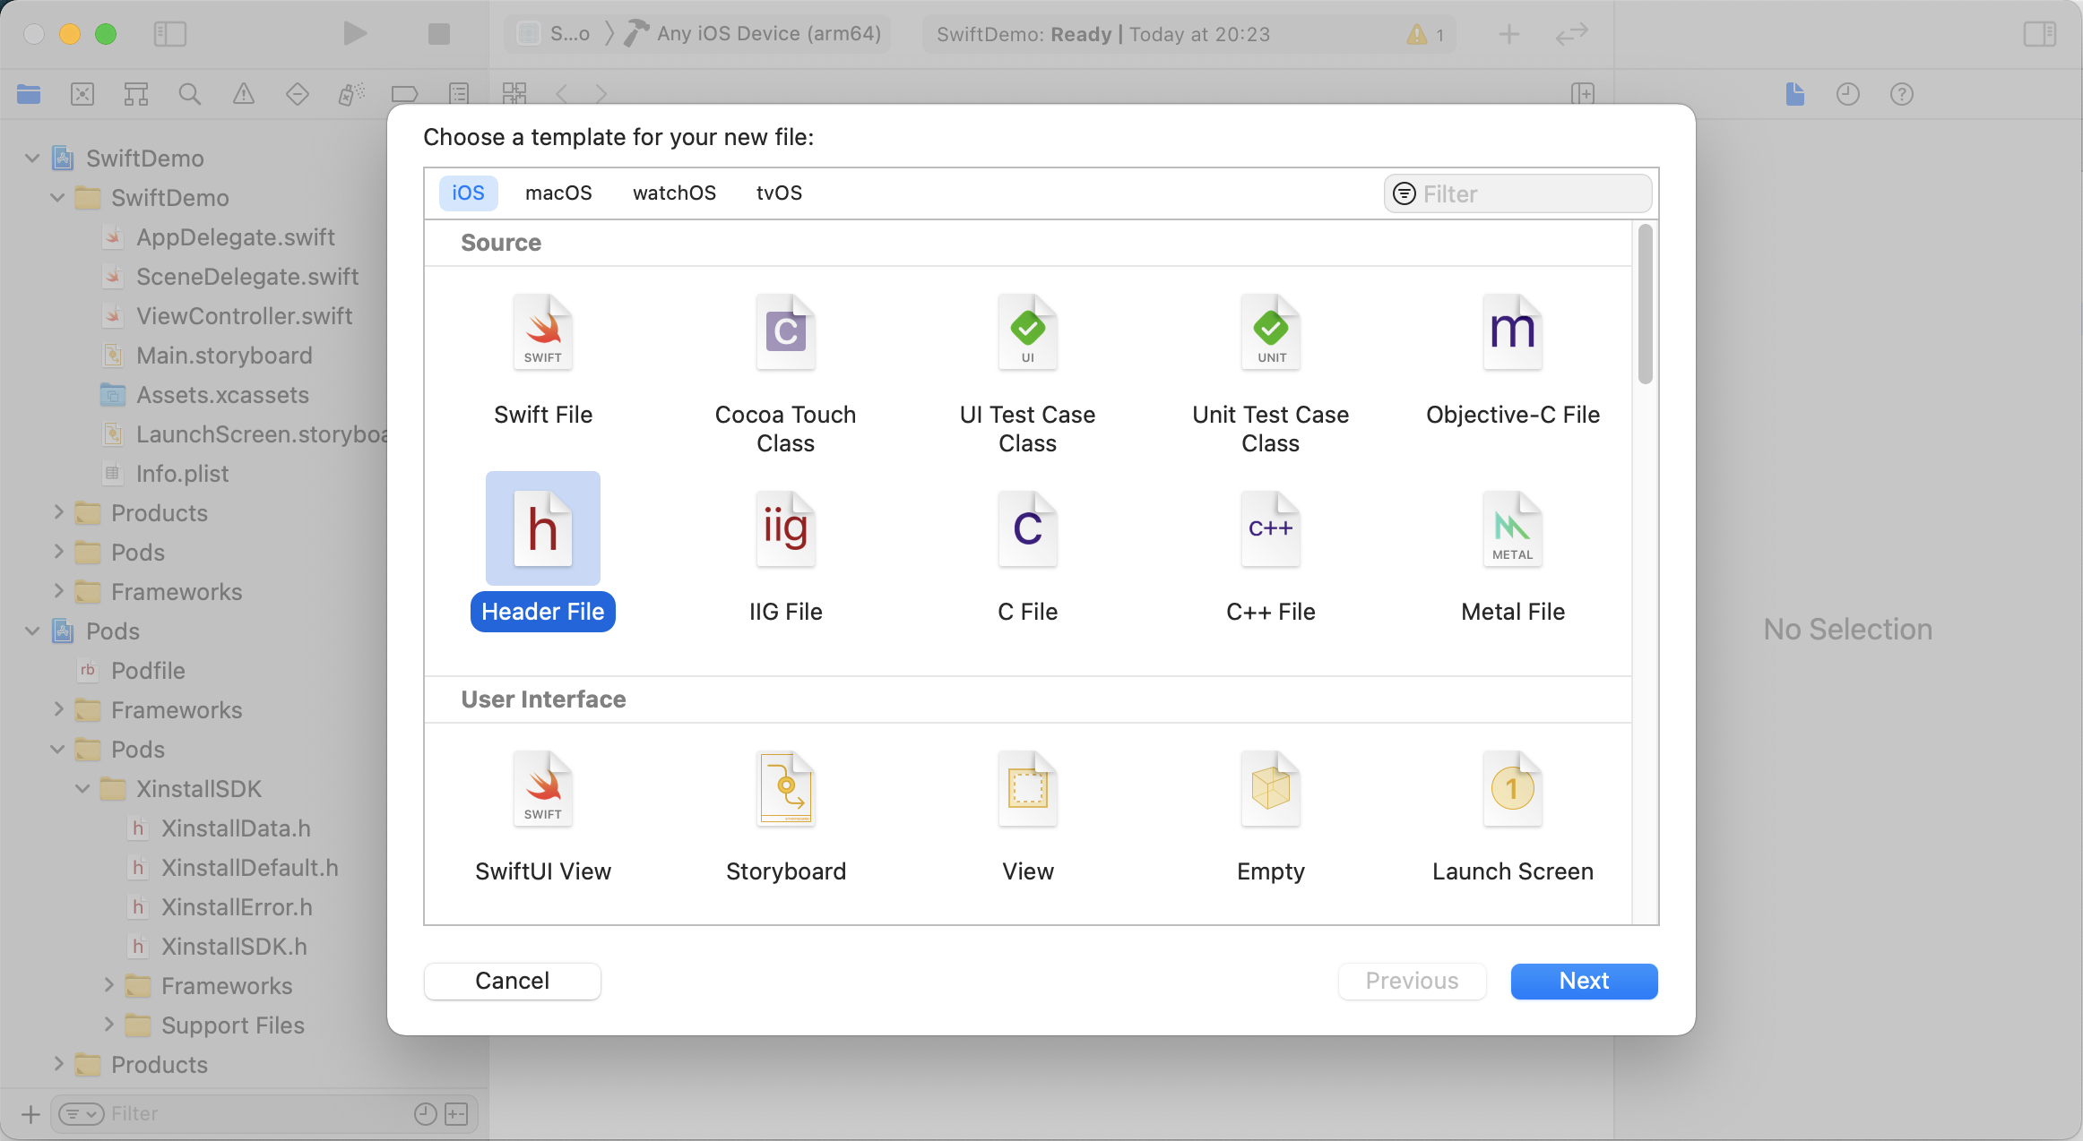2083x1141 pixels.
Task: Choose the Storyboard template
Action: pos(785,817)
